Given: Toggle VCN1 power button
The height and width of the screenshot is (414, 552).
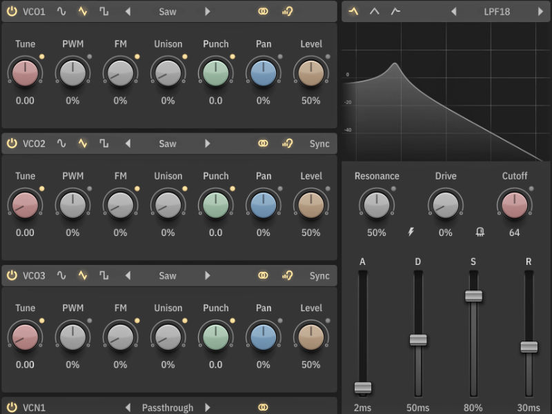Looking at the screenshot, I should 12,407.
